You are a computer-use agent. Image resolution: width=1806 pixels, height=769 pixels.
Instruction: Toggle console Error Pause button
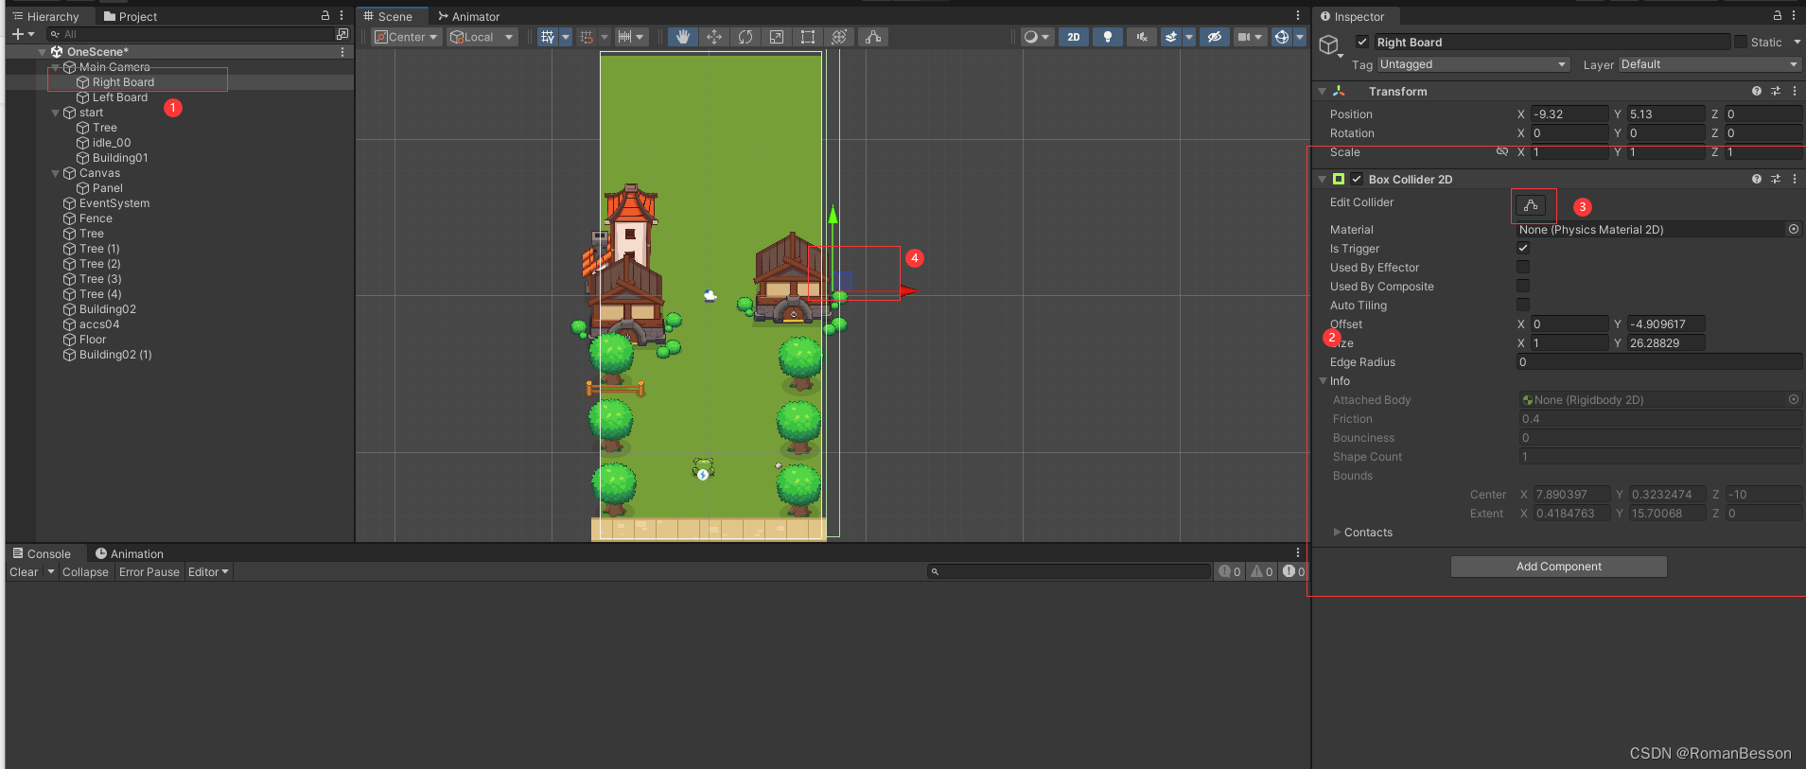149,572
